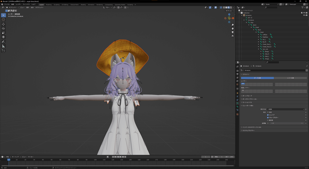
Task: Uncheck the シェイプ display checkbox
Action: click(x=268, y=115)
